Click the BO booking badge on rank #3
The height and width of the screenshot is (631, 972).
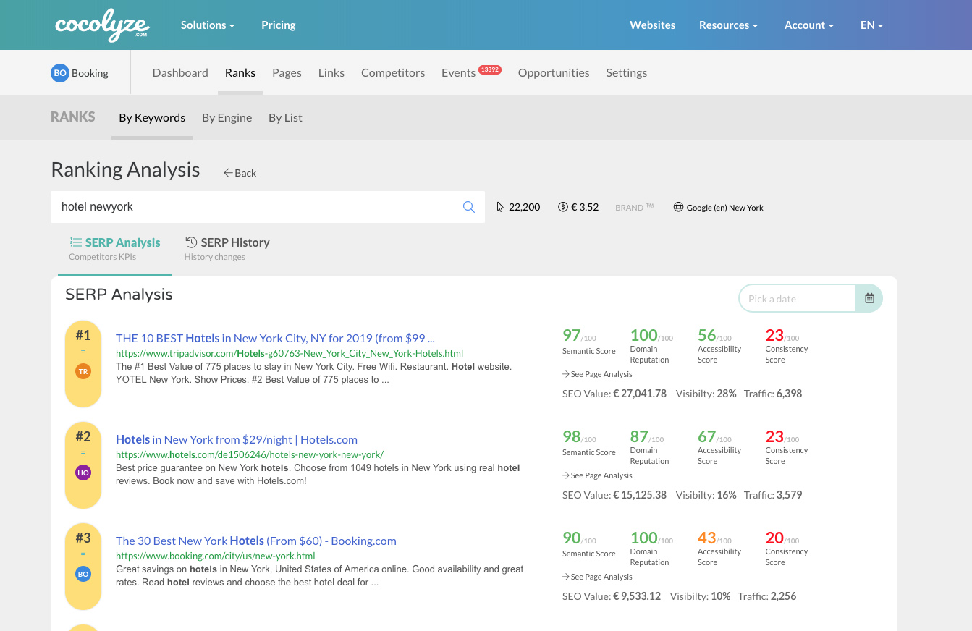click(83, 575)
